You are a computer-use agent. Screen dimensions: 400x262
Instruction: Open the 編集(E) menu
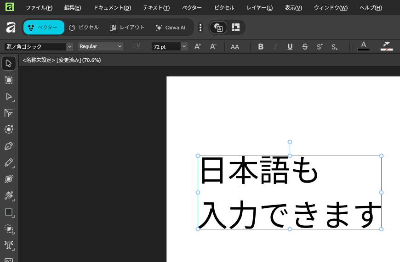click(x=73, y=8)
